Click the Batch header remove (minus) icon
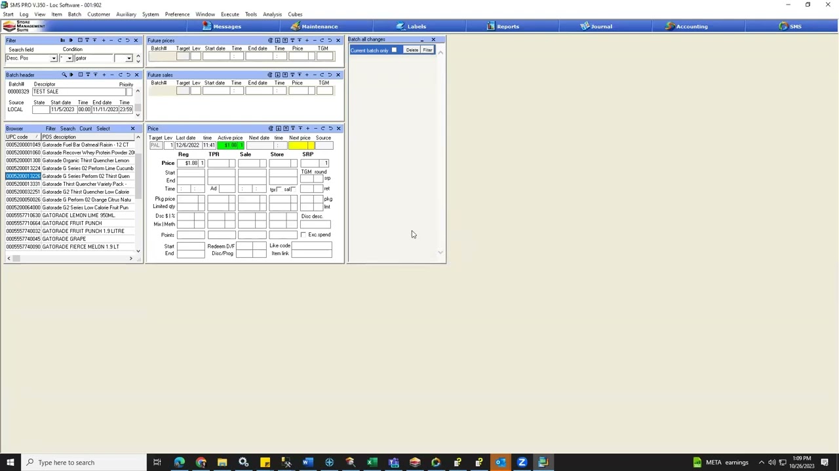The image size is (839, 471). click(x=111, y=75)
